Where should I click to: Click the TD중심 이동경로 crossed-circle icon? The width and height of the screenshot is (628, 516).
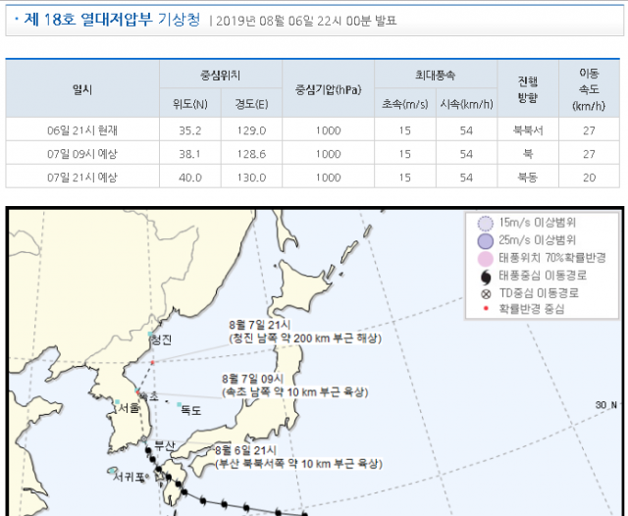(x=484, y=292)
